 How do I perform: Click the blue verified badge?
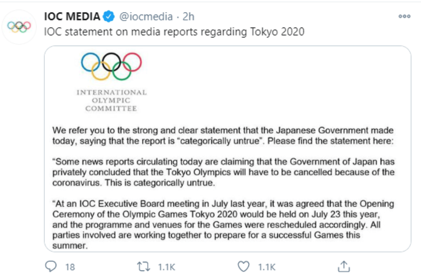(109, 17)
